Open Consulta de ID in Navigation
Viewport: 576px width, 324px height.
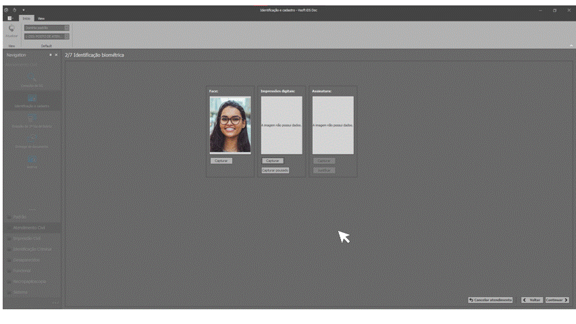coord(32,80)
